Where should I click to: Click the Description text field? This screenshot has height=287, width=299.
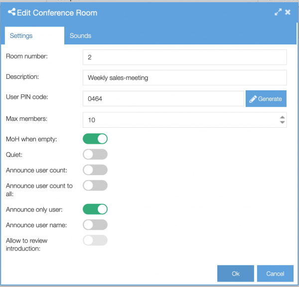(185, 78)
